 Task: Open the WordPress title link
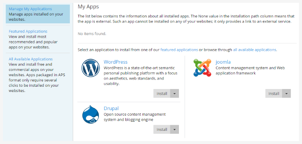116,62
